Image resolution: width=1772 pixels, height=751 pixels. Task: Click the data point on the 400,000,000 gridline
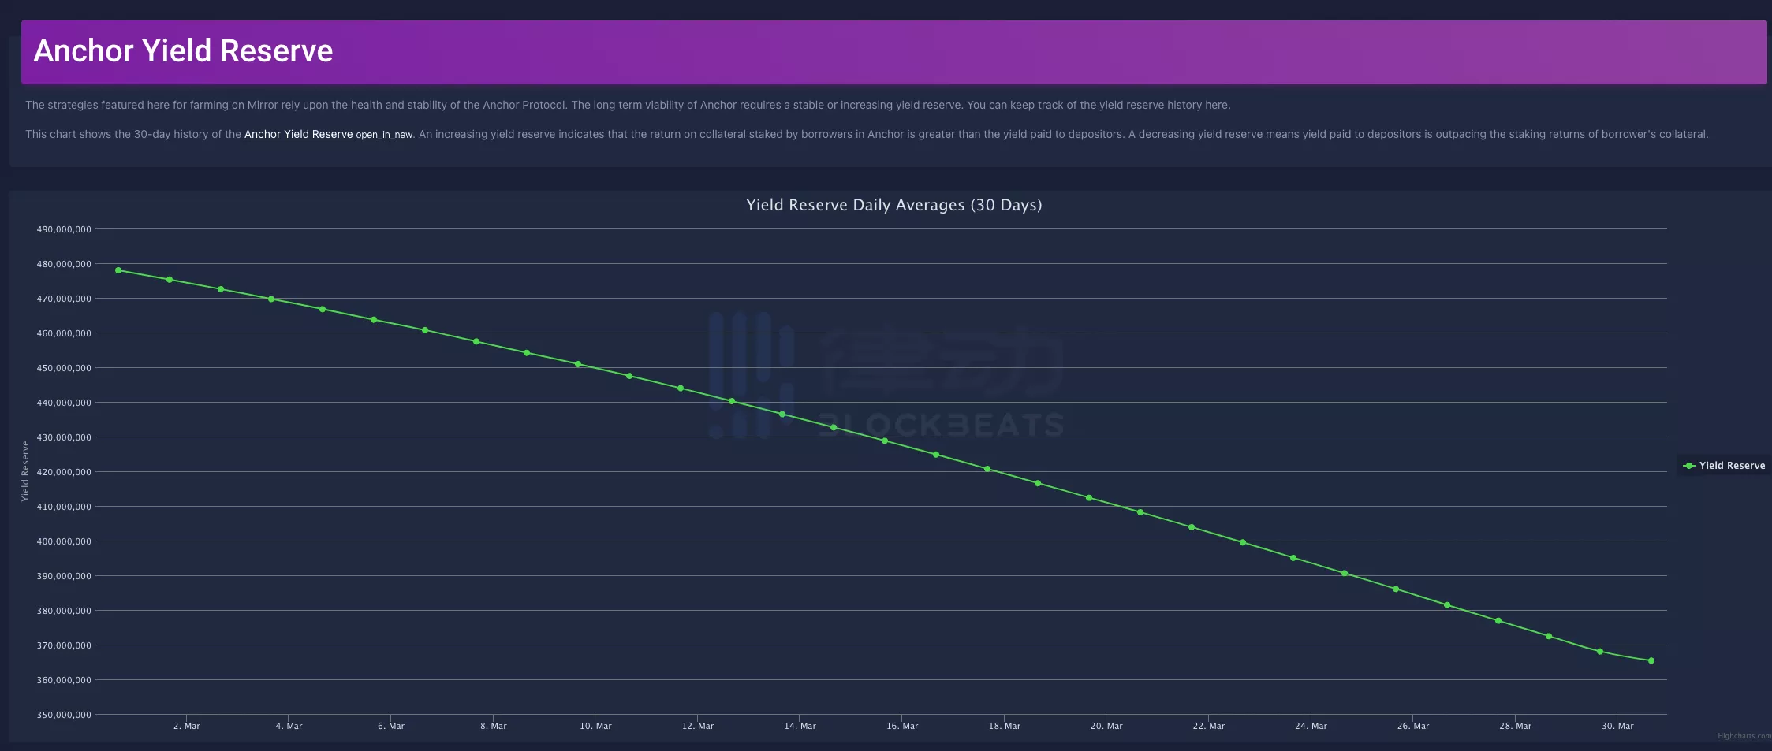pyautogui.click(x=1243, y=543)
